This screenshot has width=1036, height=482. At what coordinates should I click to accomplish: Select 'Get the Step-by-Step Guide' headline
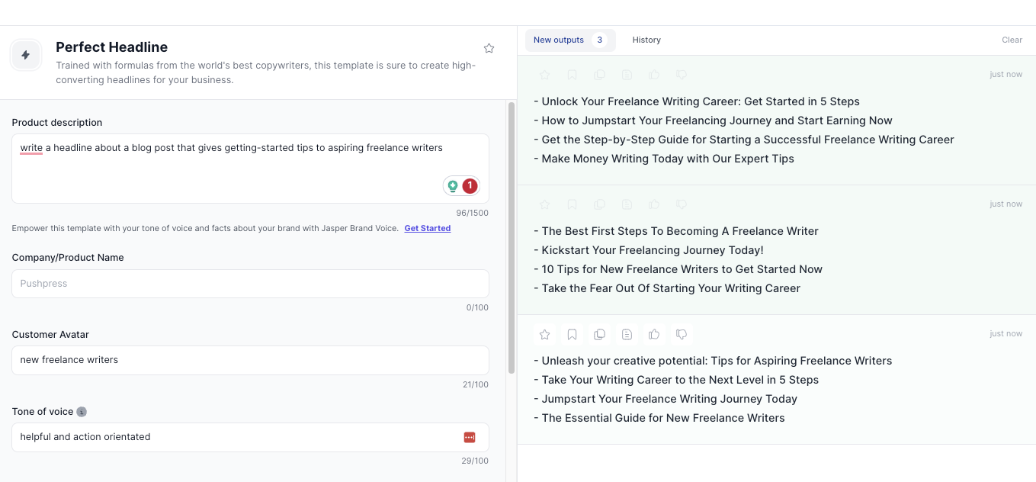pyautogui.click(x=744, y=140)
